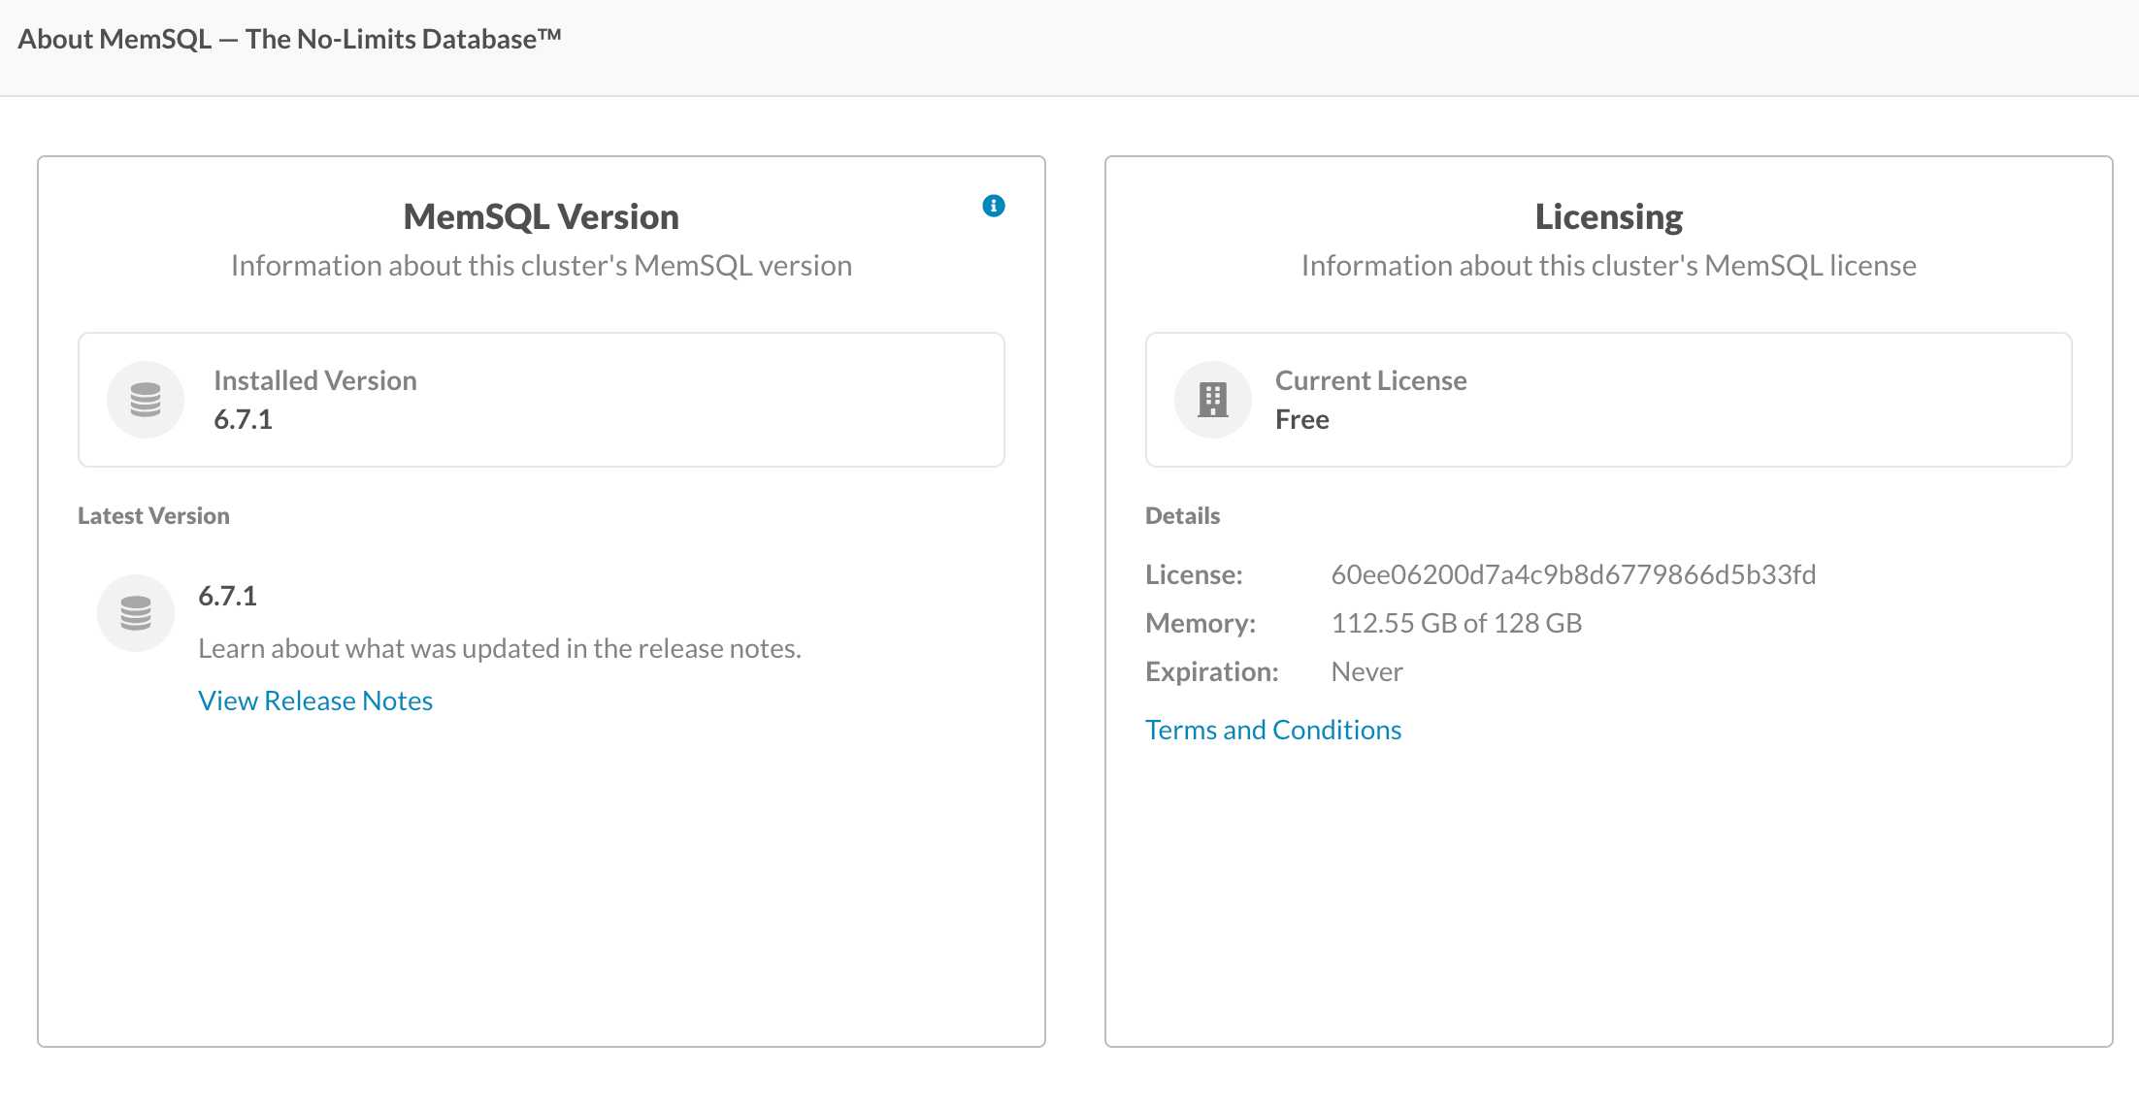Click the Memory: field label
The image size is (2139, 1108).
[x=1201, y=623]
